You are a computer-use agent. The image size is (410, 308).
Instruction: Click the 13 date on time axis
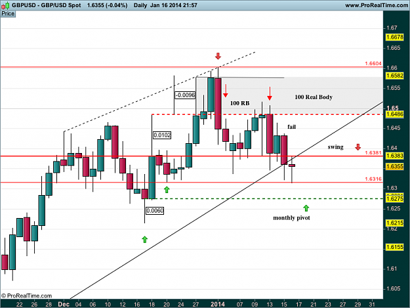click(x=270, y=304)
